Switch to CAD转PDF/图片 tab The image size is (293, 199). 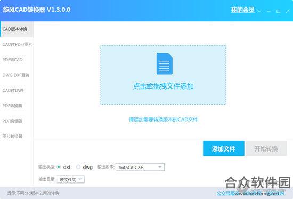click(x=17, y=44)
